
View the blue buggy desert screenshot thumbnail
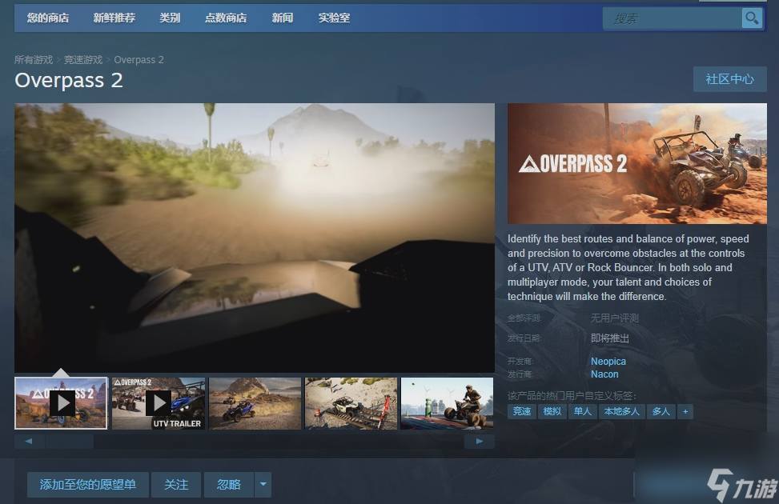tap(255, 403)
